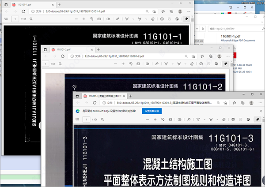Close the 11G101-3 tab
The height and width of the screenshot is (187, 265).
click(x=124, y=96)
